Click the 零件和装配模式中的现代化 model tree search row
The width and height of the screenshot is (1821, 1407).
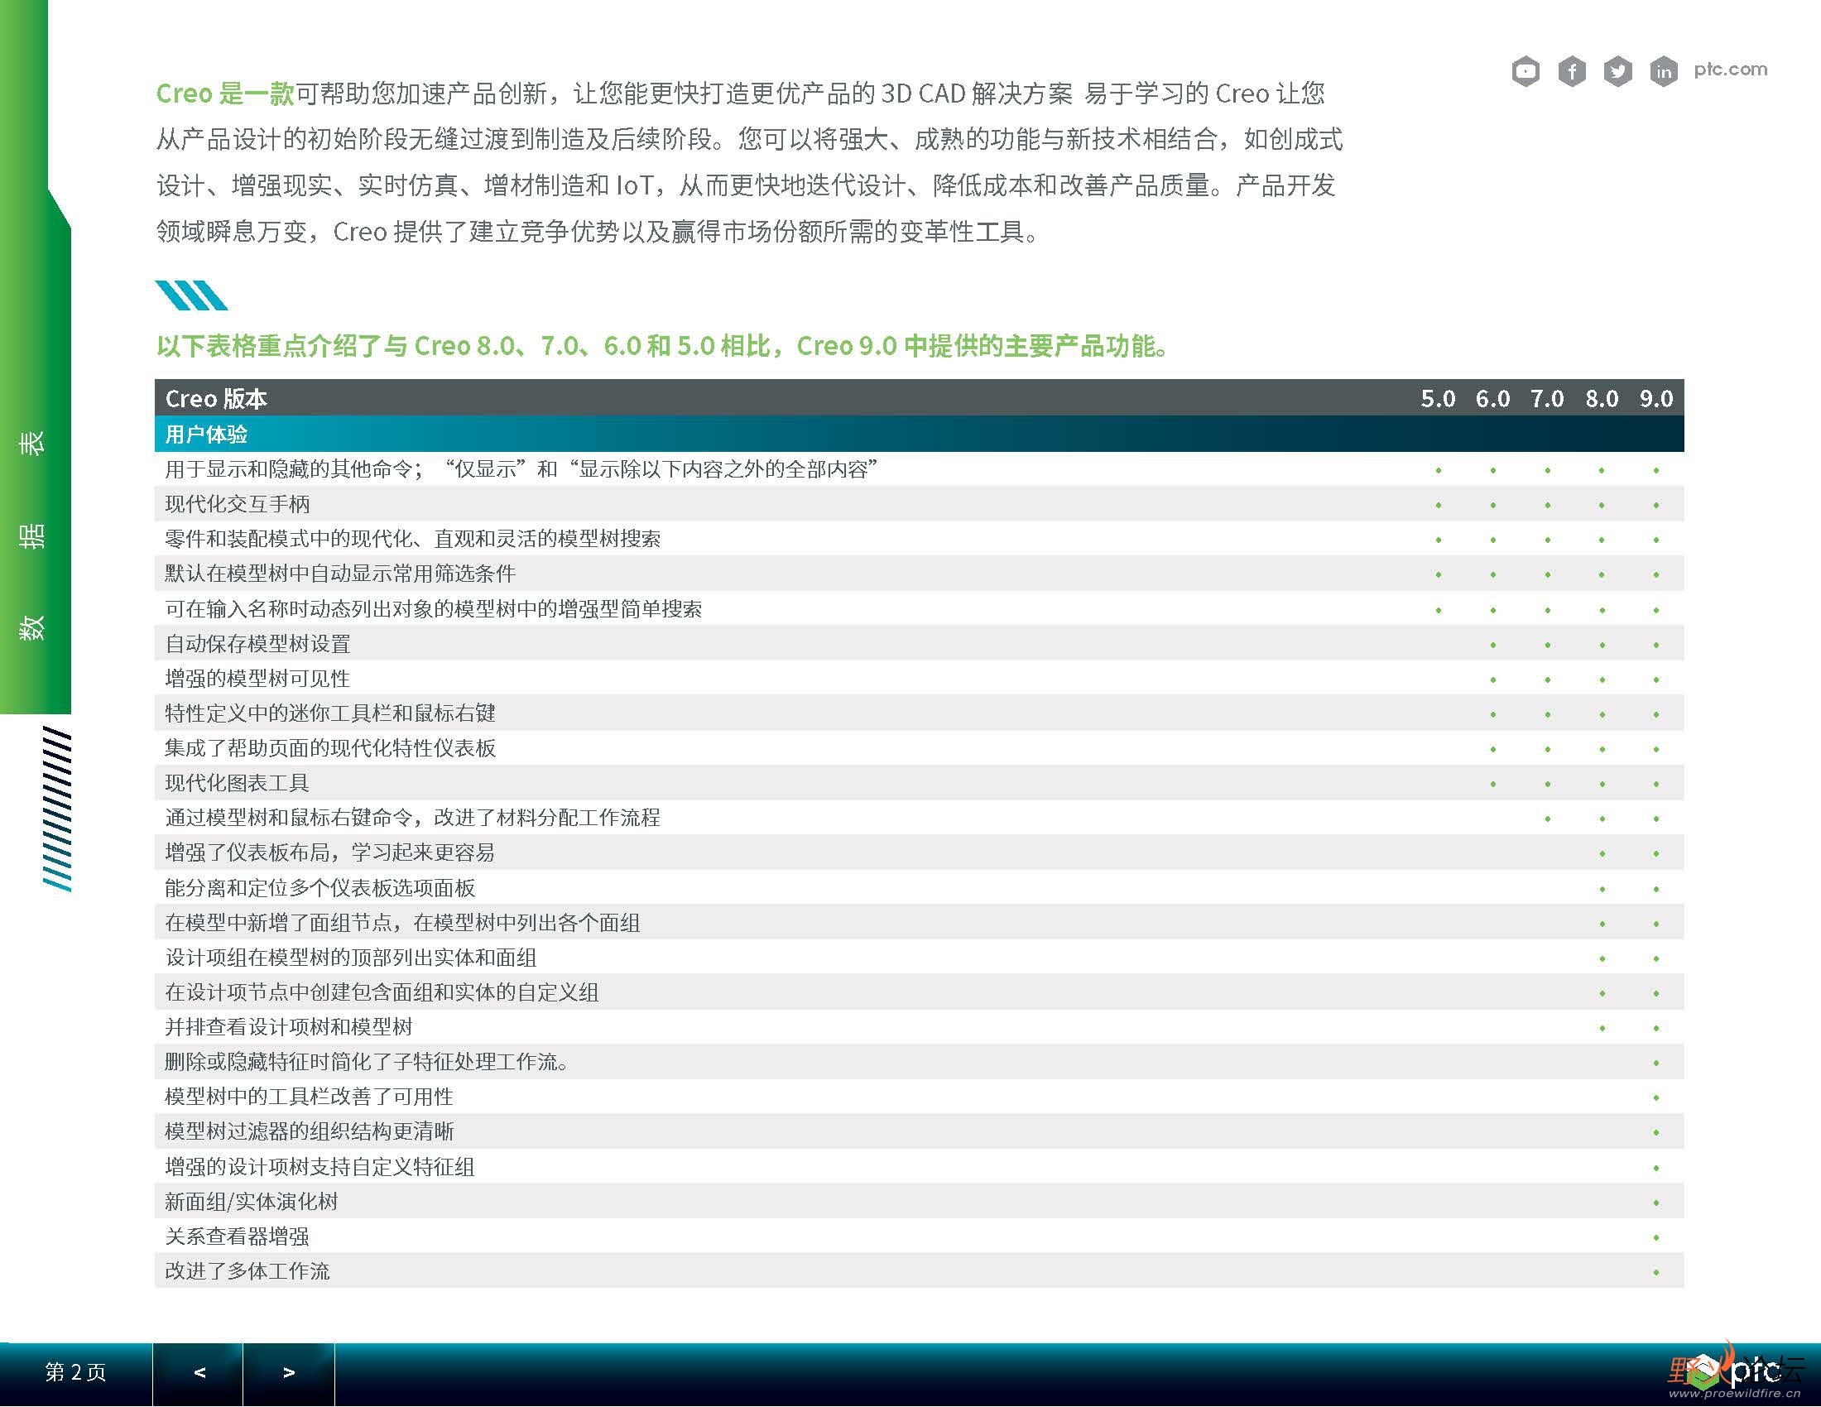coord(919,539)
